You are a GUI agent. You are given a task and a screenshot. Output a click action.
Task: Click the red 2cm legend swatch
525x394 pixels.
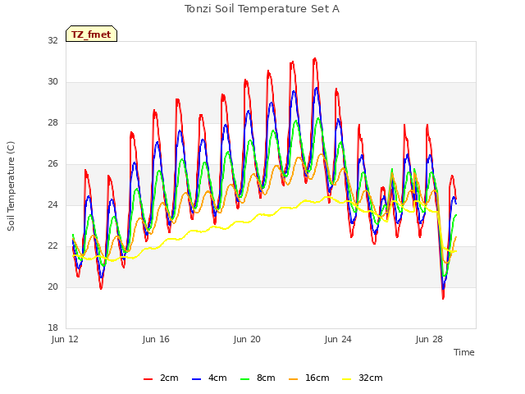click(148, 379)
